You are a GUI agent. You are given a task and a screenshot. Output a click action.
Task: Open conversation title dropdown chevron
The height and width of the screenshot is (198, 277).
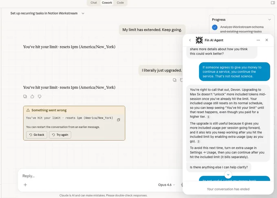click(x=83, y=13)
